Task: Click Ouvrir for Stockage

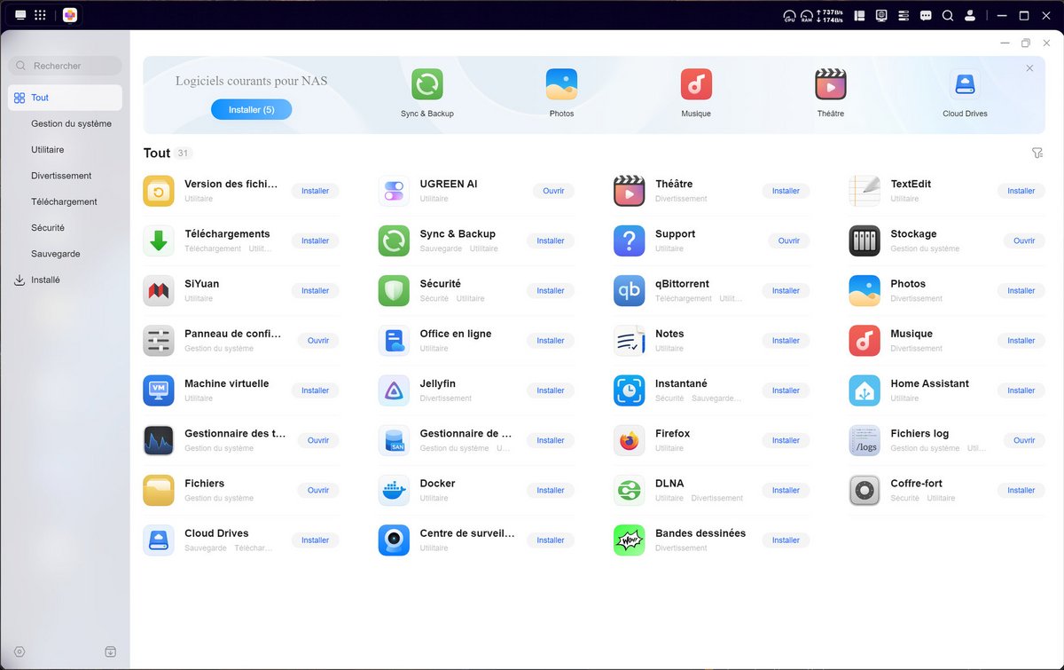Action: [1024, 240]
